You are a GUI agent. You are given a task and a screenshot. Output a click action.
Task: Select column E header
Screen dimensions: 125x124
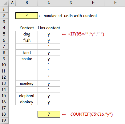93,3
